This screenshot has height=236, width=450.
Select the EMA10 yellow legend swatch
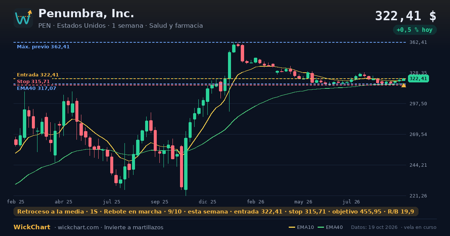coord(292,227)
